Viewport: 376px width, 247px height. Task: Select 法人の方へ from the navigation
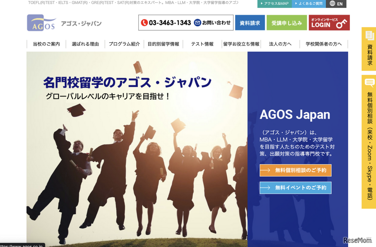[x=279, y=44]
